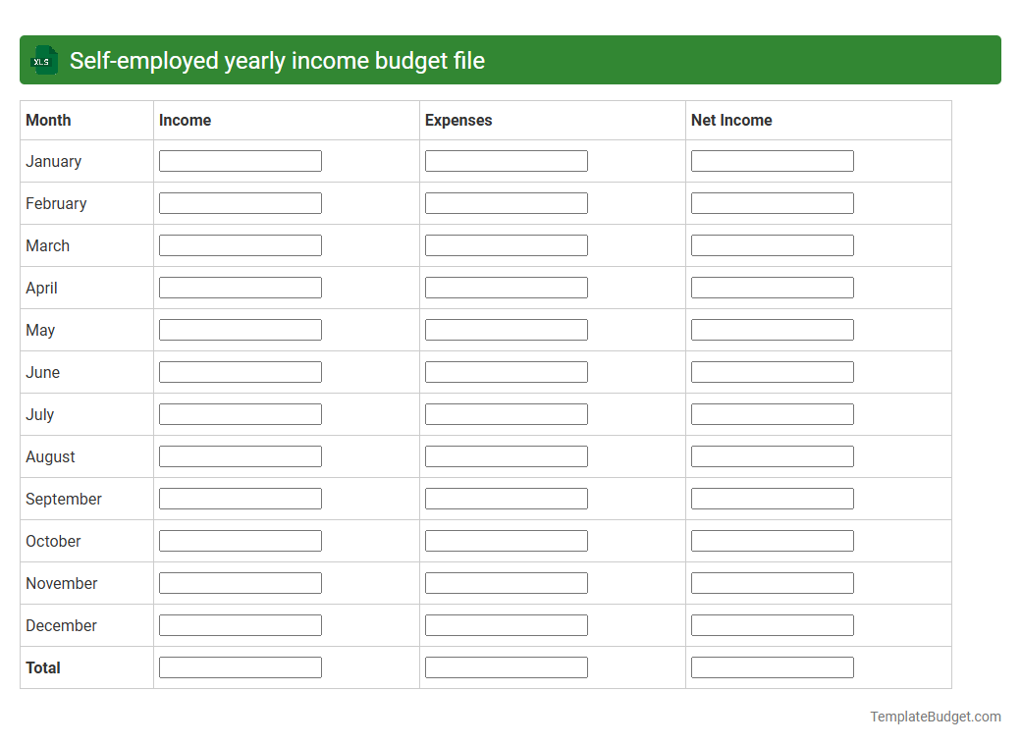The width and height of the screenshot is (1021, 745).
Task: Click the Total Net Income box
Action: pos(773,666)
